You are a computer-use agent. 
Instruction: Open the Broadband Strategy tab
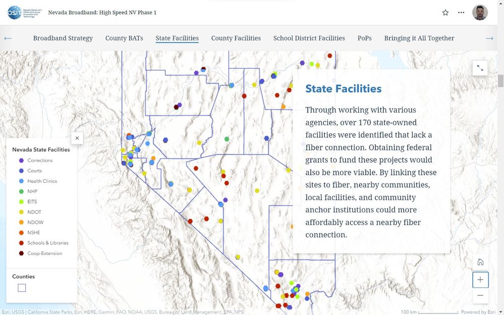(x=63, y=38)
